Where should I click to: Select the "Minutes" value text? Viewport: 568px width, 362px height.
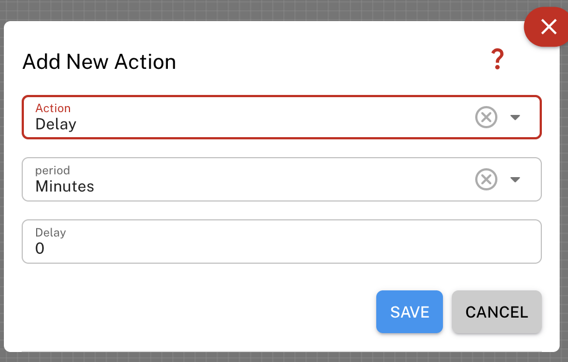[x=64, y=187]
